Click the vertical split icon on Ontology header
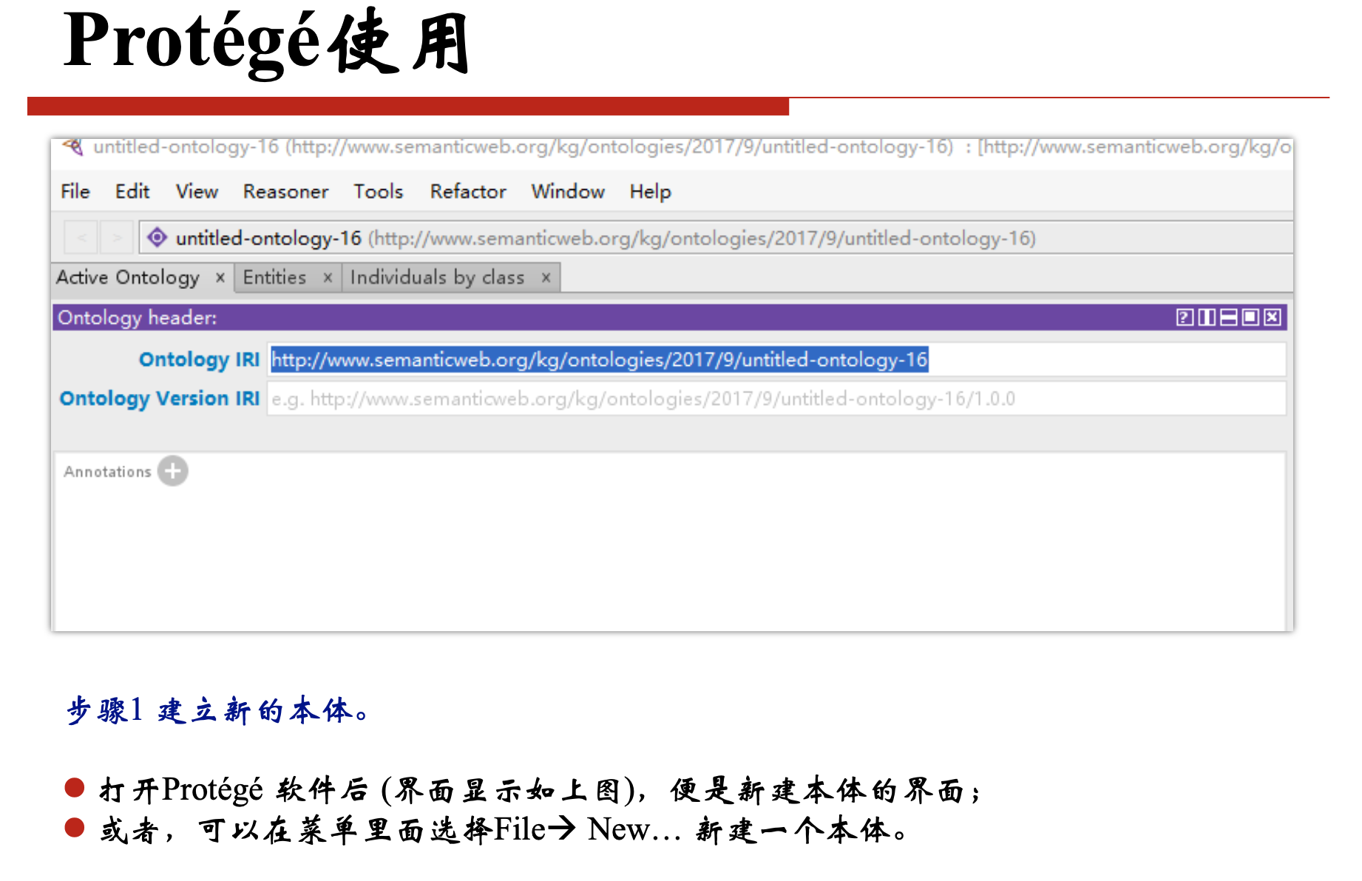1362x881 pixels. tap(1207, 318)
